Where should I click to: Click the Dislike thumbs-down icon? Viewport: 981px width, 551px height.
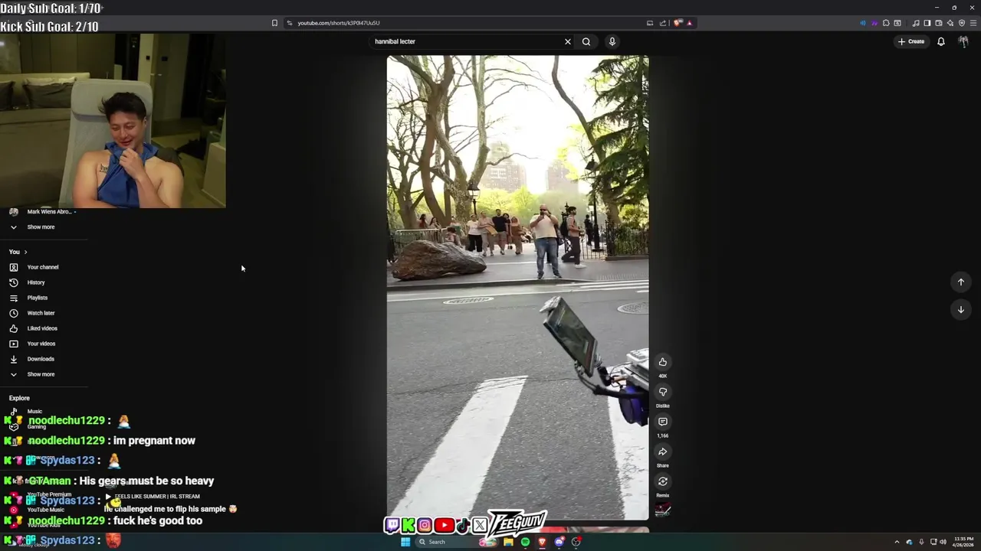point(663,392)
